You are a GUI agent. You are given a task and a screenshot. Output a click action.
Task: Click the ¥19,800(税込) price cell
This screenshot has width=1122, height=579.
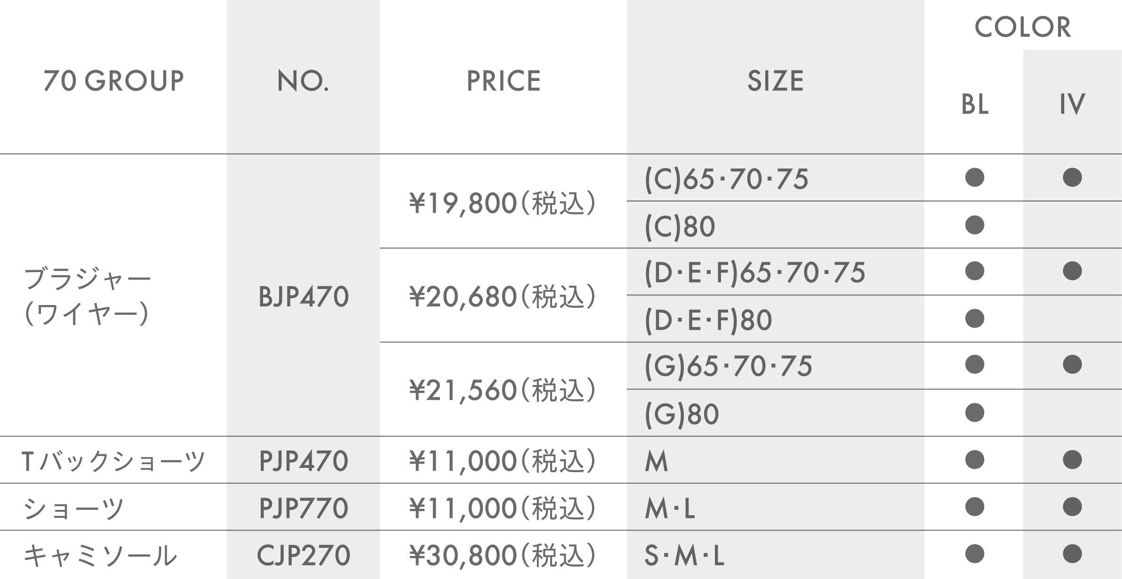(503, 203)
